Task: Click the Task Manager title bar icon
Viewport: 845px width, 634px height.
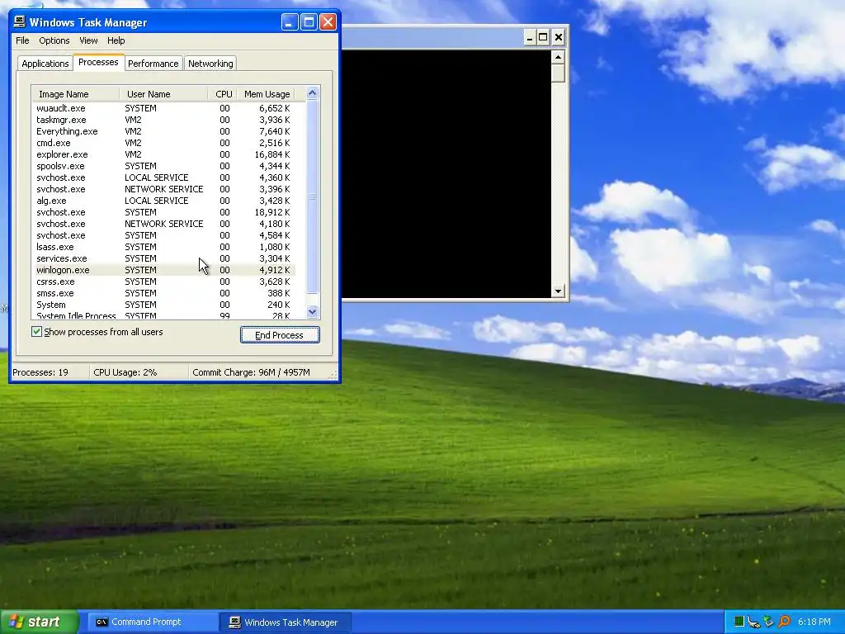Action: click(x=20, y=21)
